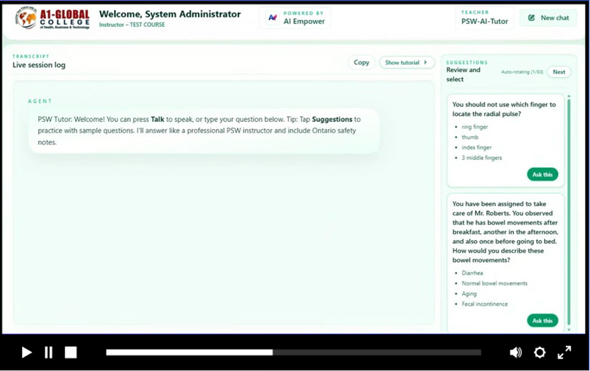Click 'Instructor – TEST COURSE' subtitle

coord(132,25)
